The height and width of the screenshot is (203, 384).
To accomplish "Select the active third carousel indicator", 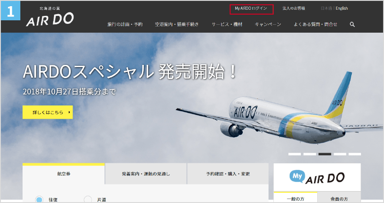I will tap(325, 154).
